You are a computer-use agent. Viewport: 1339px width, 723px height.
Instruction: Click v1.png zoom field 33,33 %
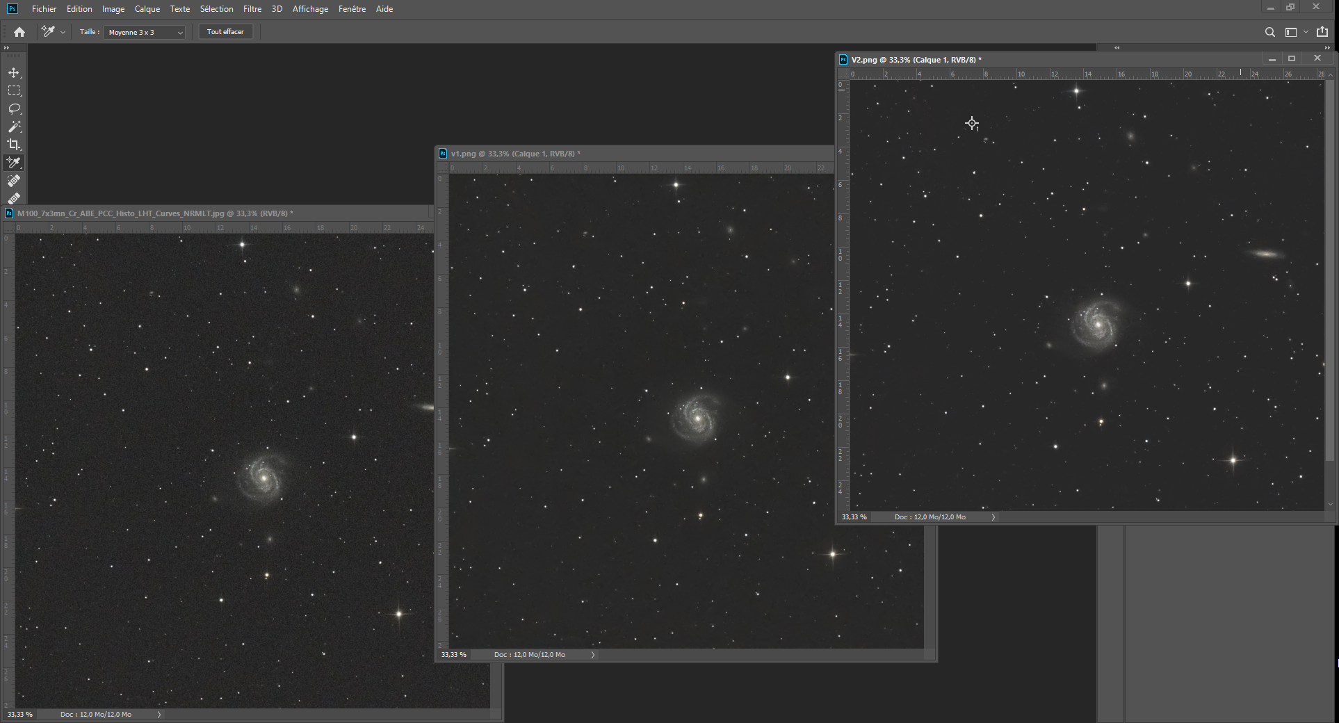click(454, 655)
